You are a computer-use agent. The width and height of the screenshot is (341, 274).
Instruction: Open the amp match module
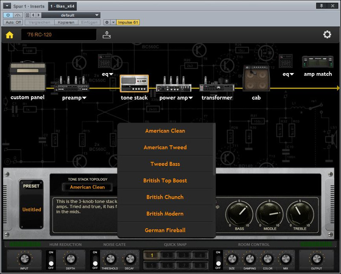point(318,62)
